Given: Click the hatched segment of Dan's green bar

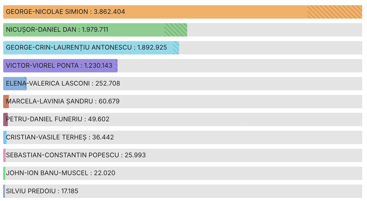Looking at the screenshot, I should coord(175,30).
